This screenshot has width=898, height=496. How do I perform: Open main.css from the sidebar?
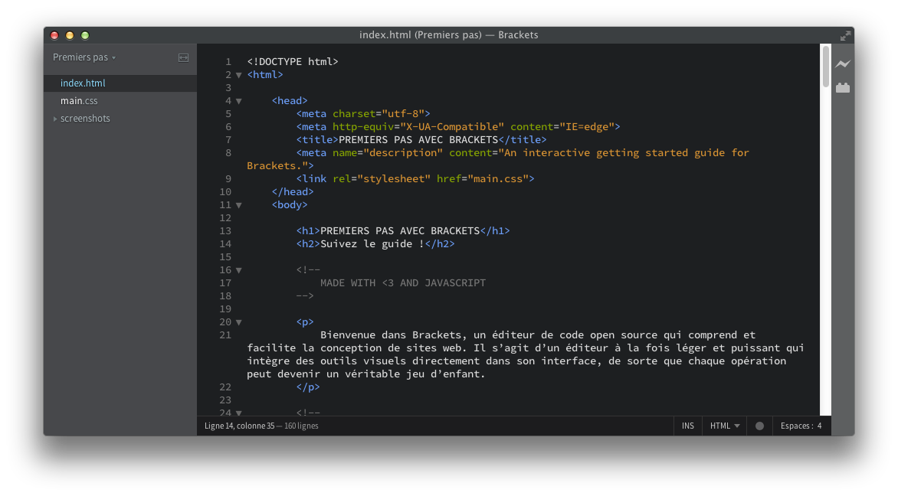(79, 101)
